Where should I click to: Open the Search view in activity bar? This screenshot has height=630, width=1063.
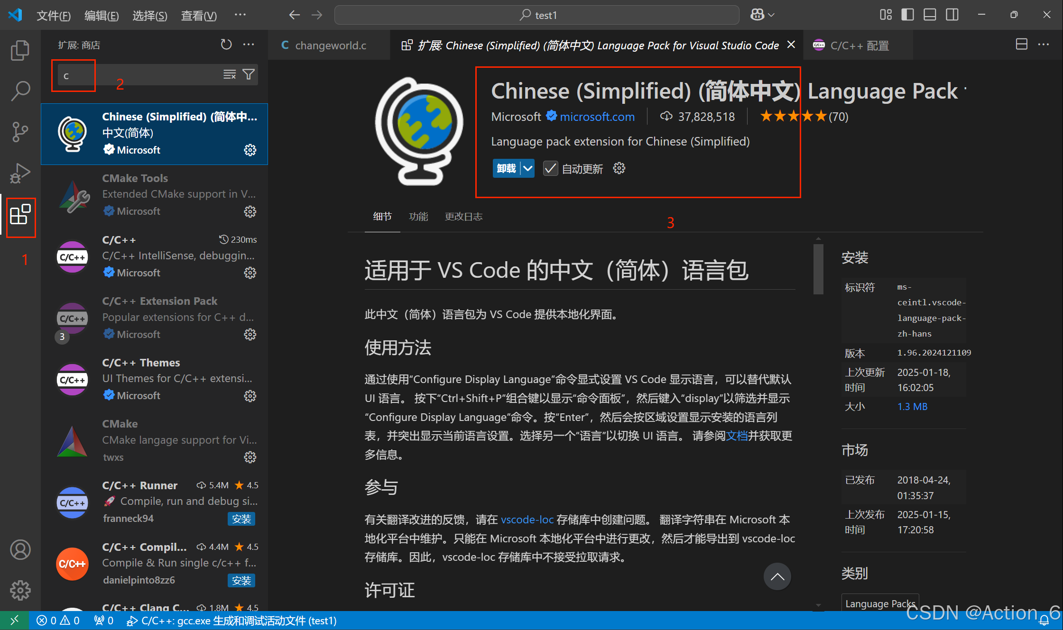tap(20, 91)
